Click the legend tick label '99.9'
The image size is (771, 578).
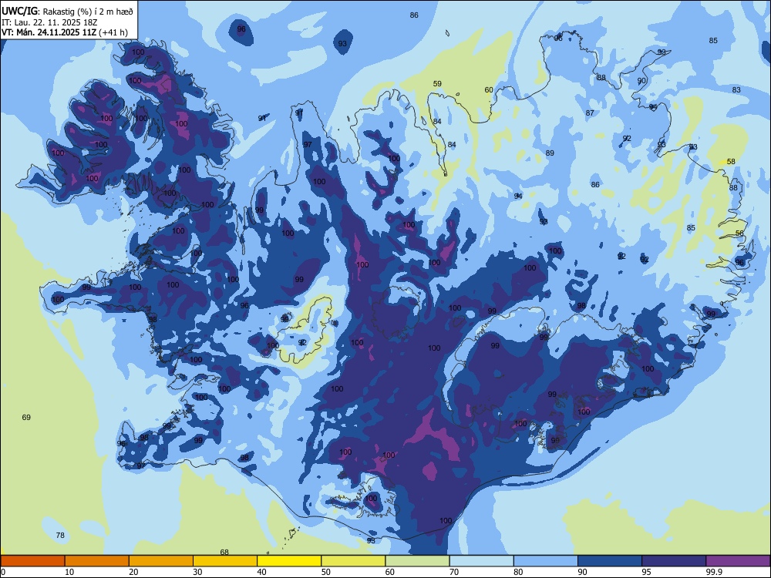point(714,572)
